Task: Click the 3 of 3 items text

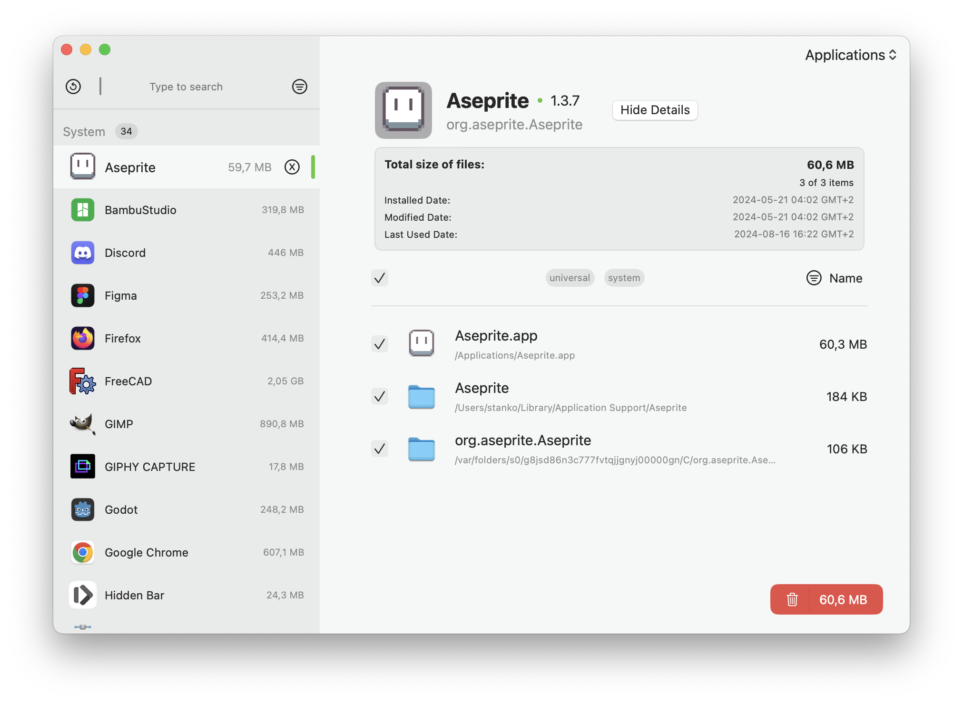Action: (826, 183)
